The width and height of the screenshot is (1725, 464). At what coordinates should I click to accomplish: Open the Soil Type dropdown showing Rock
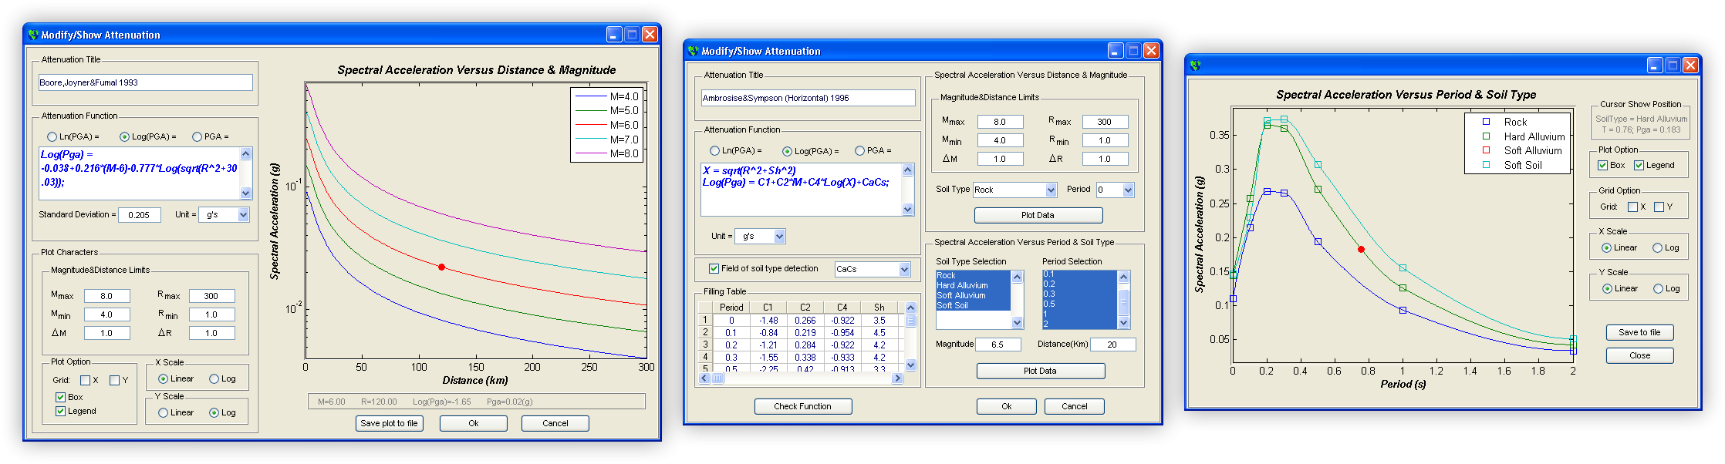click(1050, 190)
